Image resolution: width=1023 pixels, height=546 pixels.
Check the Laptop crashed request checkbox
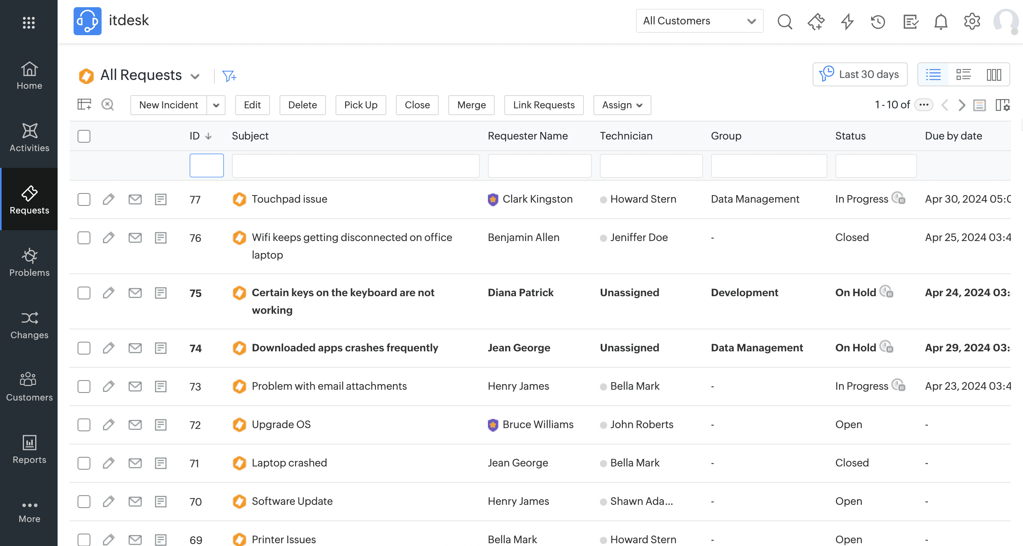point(84,463)
